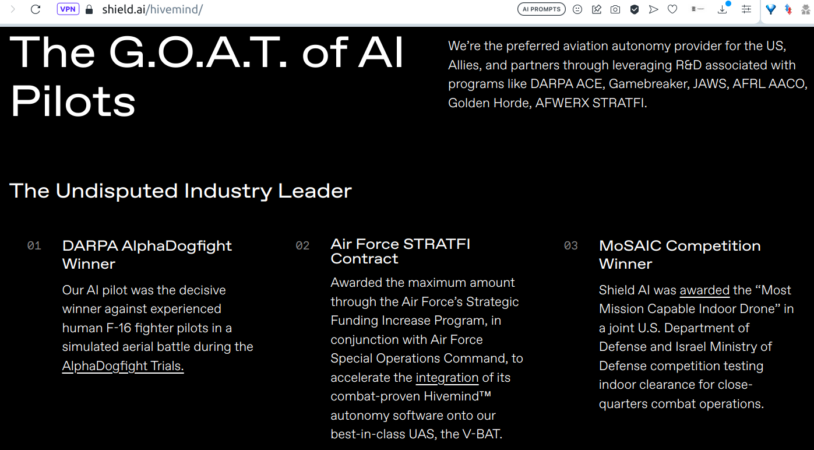Click the paragraph starting "Shield AI was"

pyautogui.click(x=696, y=347)
